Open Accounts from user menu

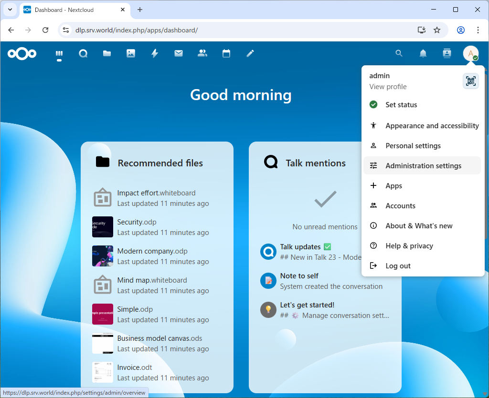[422, 206]
